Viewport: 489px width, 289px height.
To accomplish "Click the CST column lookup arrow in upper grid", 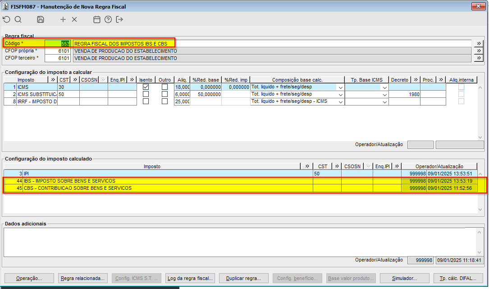I will coord(75,80).
